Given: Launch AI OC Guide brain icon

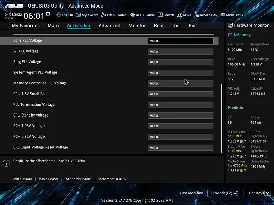Looking at the screenshot, I should click(133, 15).
